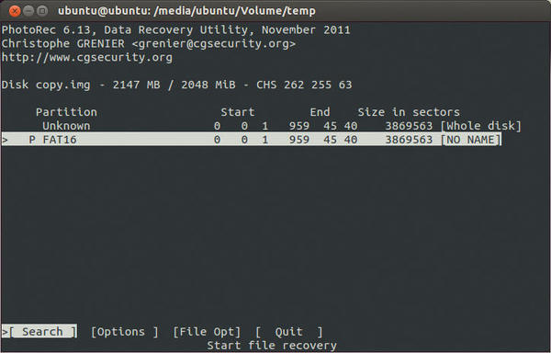Select the Unknown whole disk partition row
Image resolution: width=551 pixels, height=353 pixels.
[x=262, y=126]
